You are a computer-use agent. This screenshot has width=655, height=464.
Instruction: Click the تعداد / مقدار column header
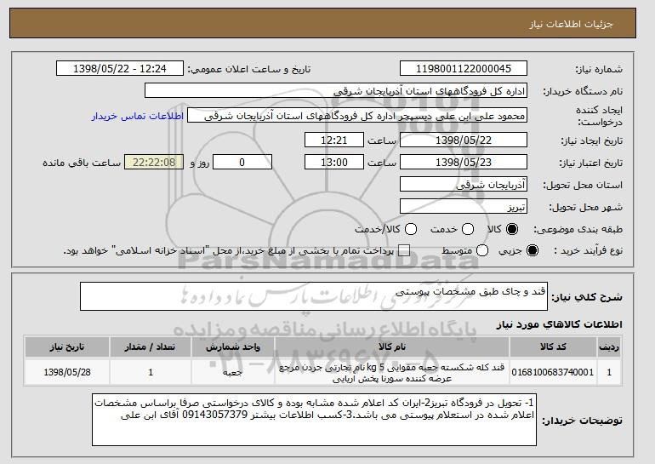151,347
